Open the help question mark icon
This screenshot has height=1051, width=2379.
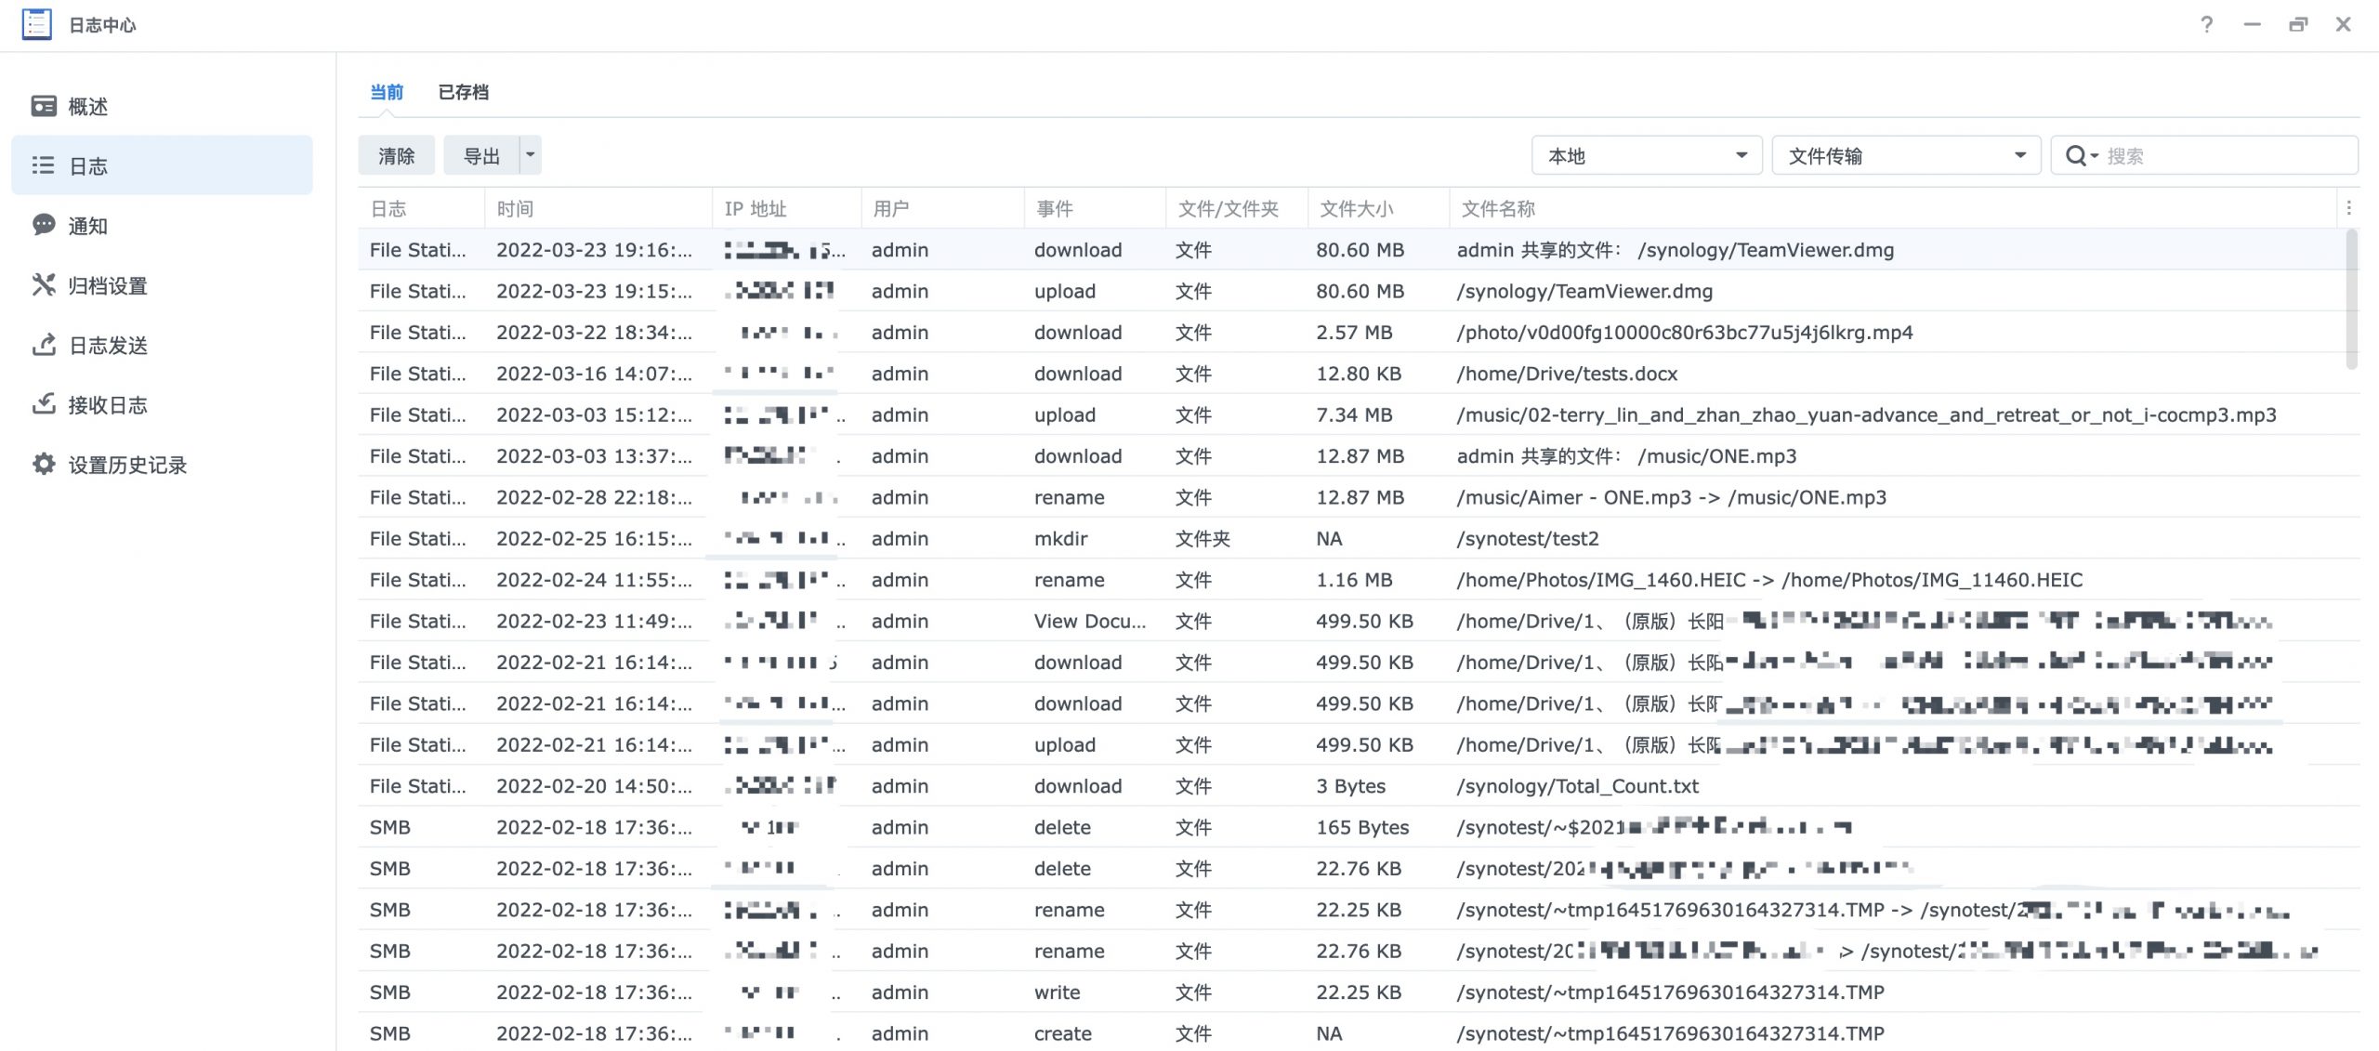[2206, 24]
